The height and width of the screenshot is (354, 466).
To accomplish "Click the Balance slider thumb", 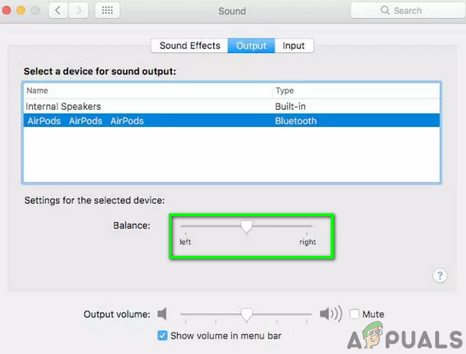I will tap(246, 227).
